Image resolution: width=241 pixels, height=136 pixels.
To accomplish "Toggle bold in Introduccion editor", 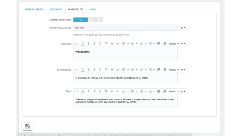I will pos(88,70).
